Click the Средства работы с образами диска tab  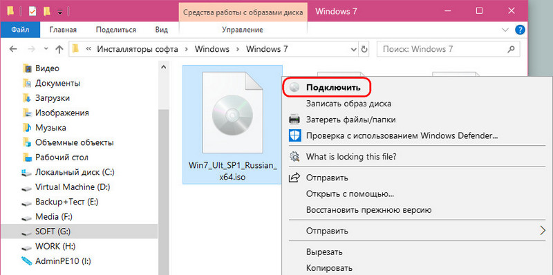(243, 12)
